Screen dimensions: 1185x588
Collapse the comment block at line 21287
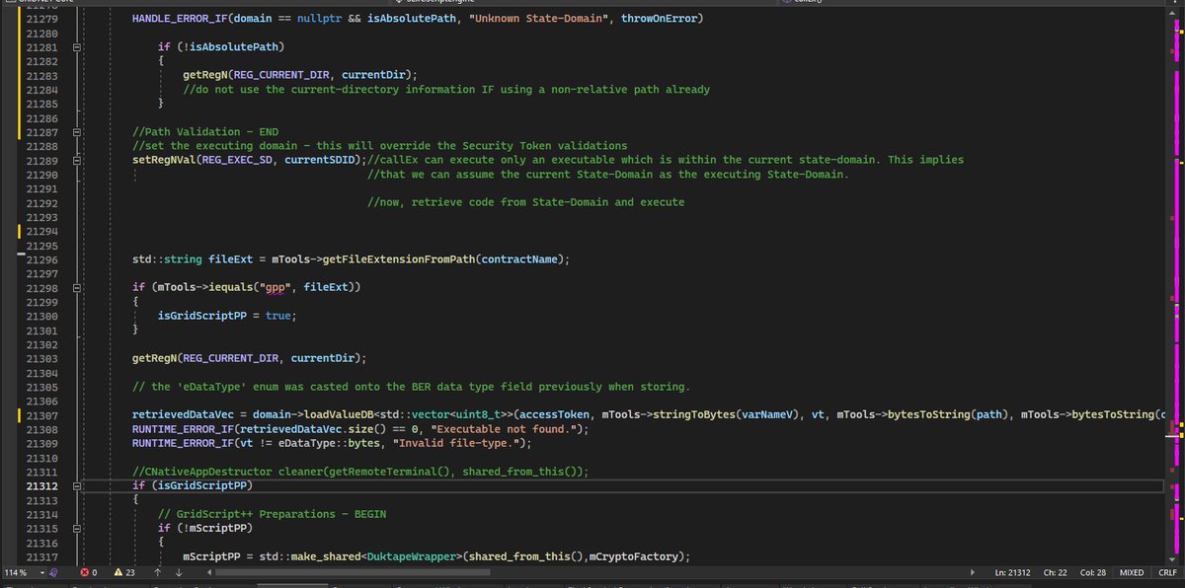78,132
